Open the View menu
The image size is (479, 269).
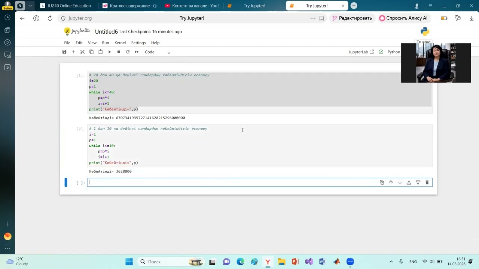92,43
